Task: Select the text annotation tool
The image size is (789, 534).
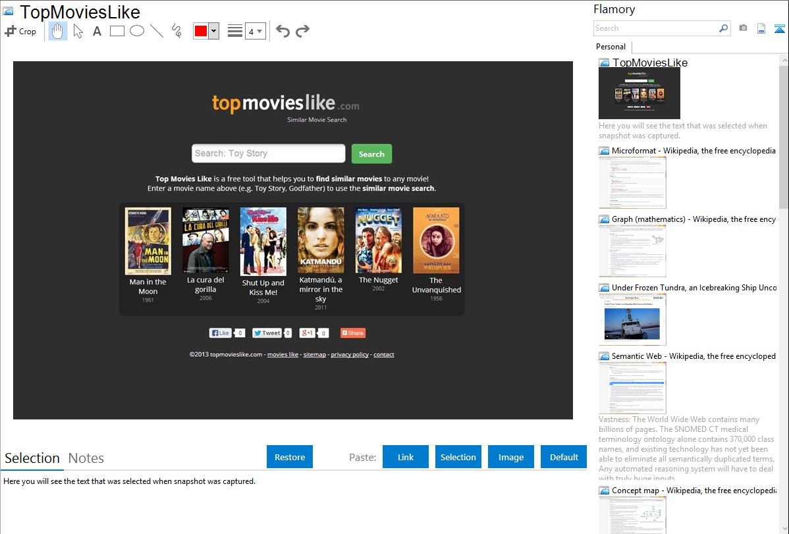Action: (97, 31)
